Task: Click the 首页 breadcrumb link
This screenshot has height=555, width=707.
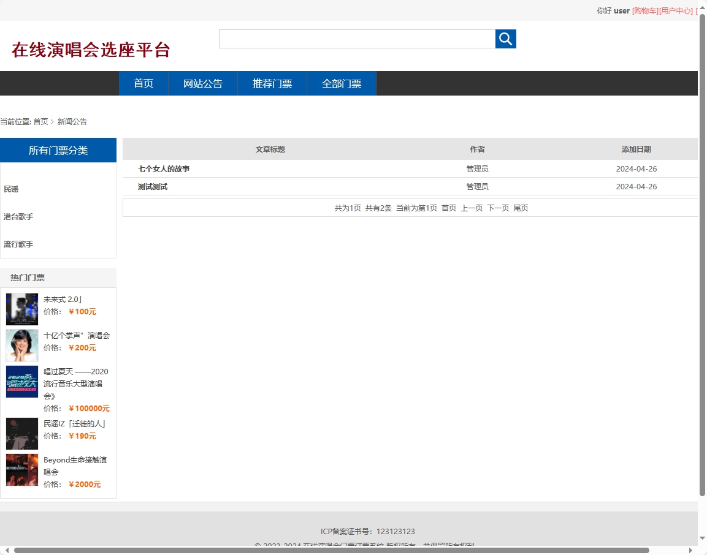Action: coord(40,121)
